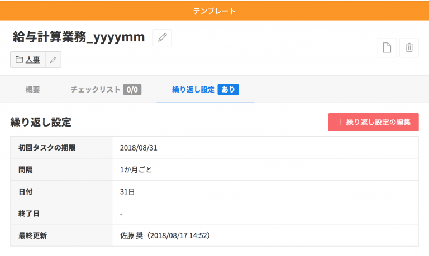Viewport: 429px width, 256px height.
Task: Delete the template with the trash icon
Action: (409, 48)
